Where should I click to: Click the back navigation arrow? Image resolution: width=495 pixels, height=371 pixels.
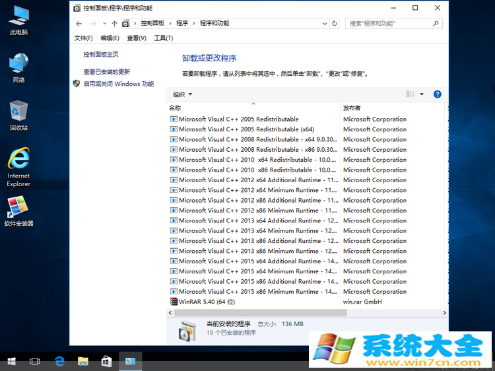[79, 23]
